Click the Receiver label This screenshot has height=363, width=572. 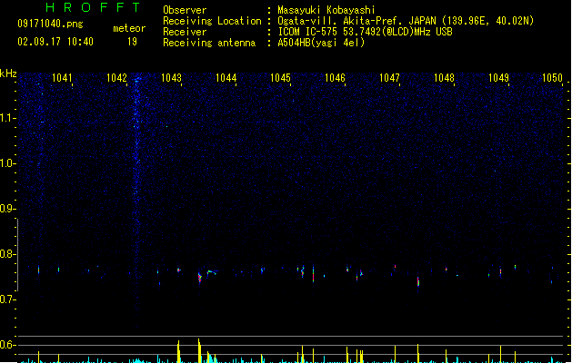point(185,32)
